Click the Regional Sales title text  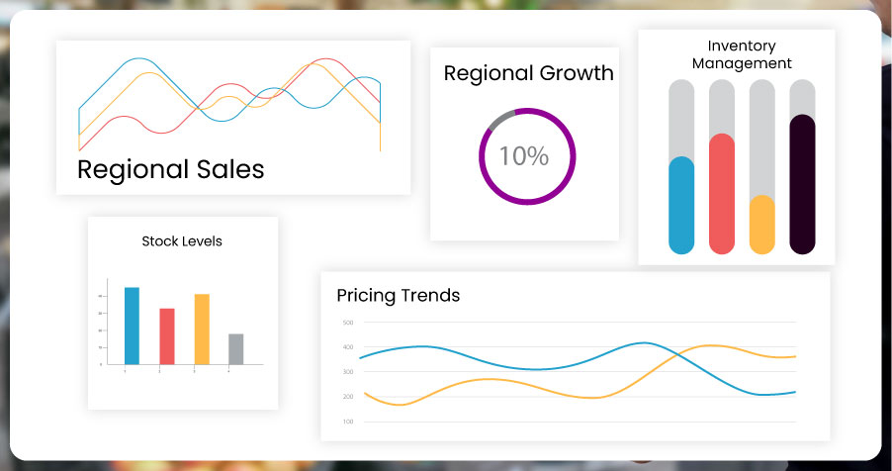pos(170,169)
